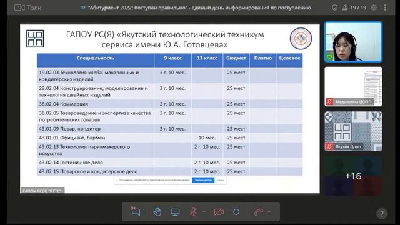
Task: Open meeting settings gear
Action: click(374, 7)
